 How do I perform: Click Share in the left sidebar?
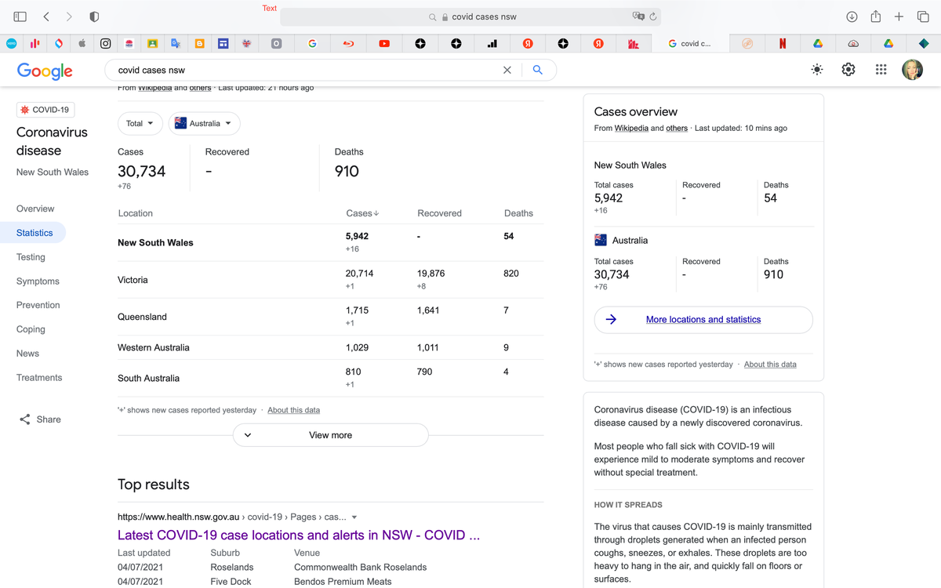click(40, 419)
